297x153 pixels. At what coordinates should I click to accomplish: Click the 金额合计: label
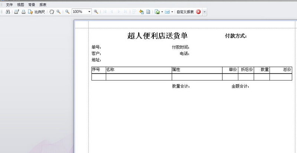[240, 87]
